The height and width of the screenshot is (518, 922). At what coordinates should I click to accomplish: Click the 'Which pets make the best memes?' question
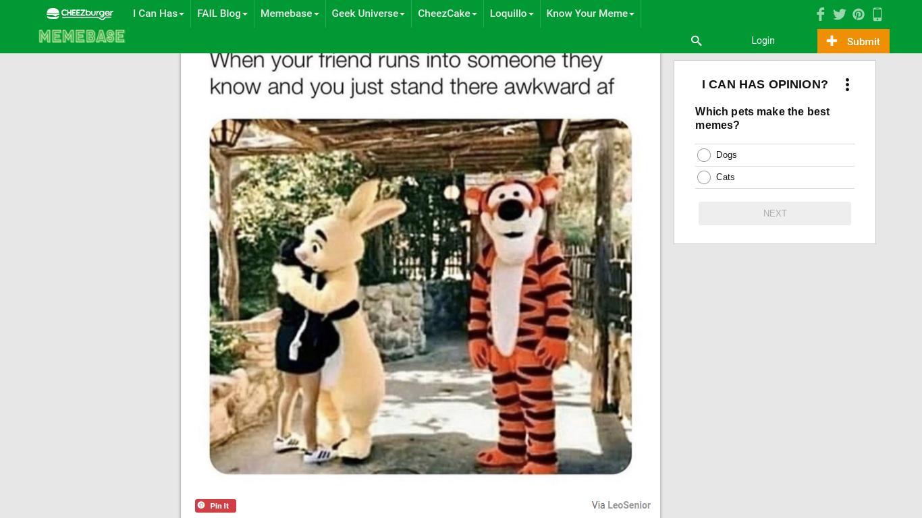763,119
